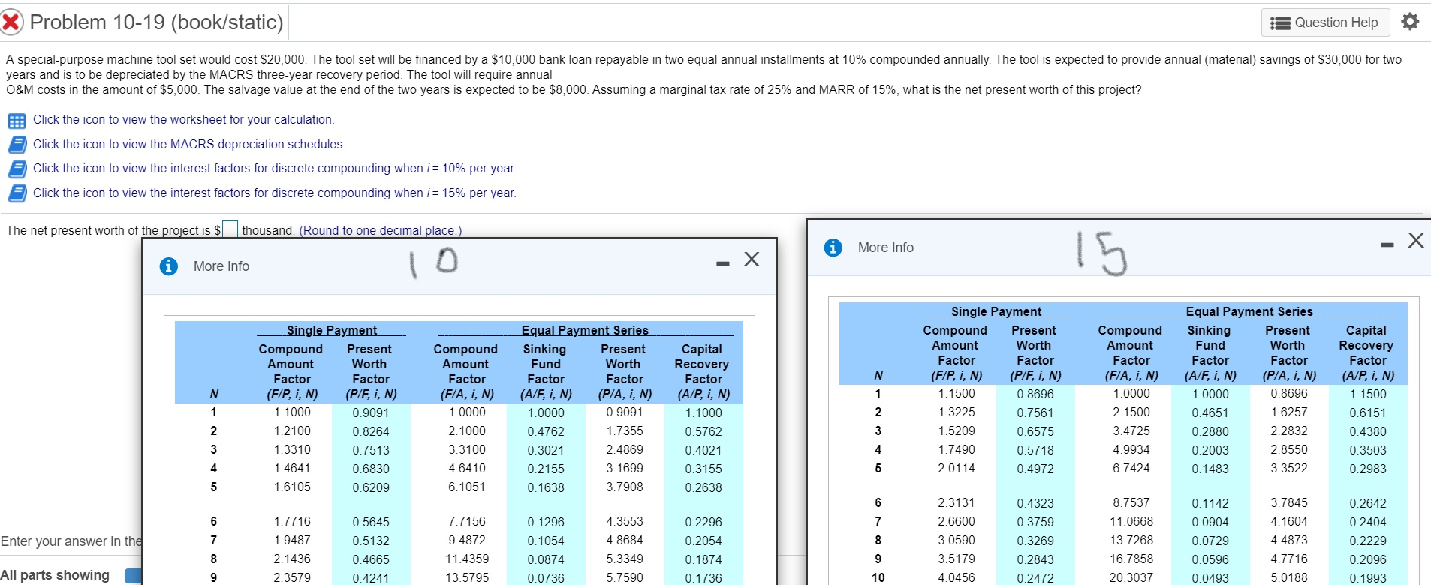The image size is (1431, 585).
Task: Select 0.8696 P/F row 1 in 15% table
Action: [x=1035, y=394]
